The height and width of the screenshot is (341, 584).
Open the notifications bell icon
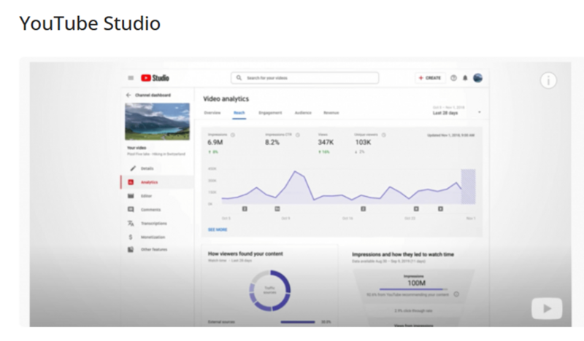point(465,78)
